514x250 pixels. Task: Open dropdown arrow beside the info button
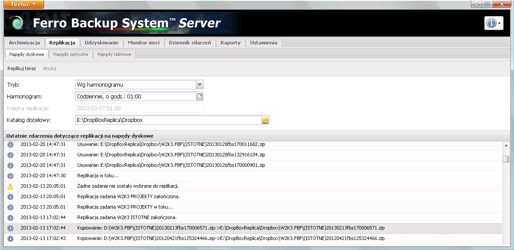coord(500,24)
